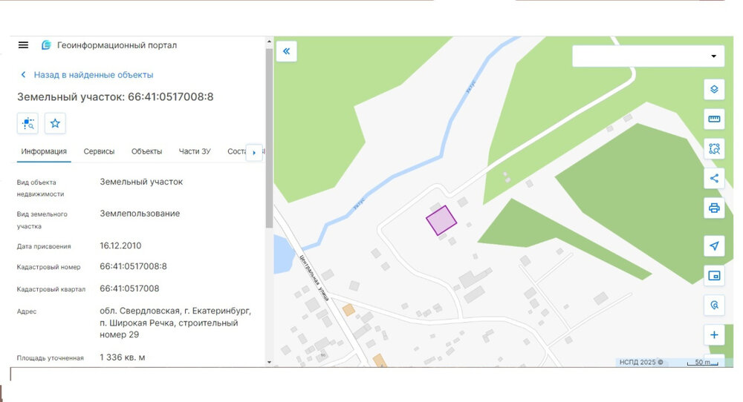Viewport: 743px width, 402px height.
Task: Open the Объекты tab
Action: (146, 151)
